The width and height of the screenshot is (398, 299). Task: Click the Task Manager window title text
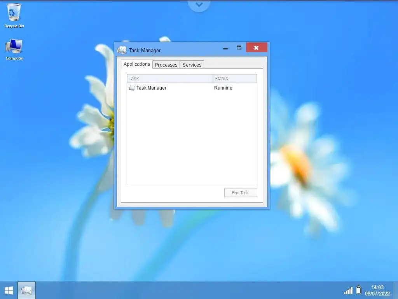coord(145,50)
